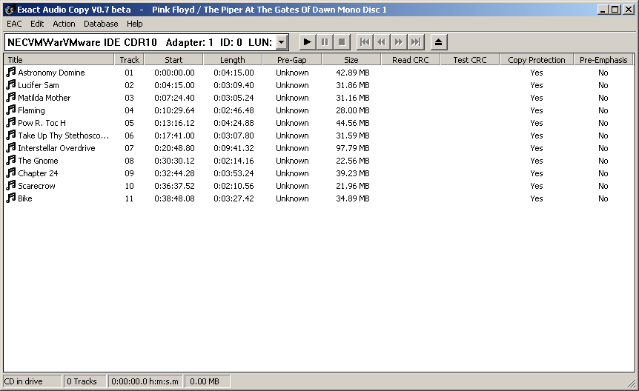Sort by the Title column header
Image resolution: width=639 pixels, height=391 pixels.
tap(59, 60)
